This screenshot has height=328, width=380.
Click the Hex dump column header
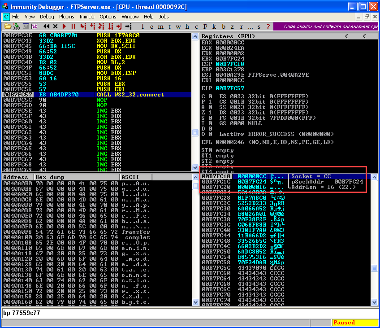[x=77, y=177]
